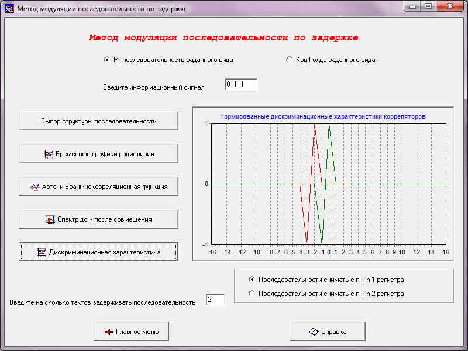Click y-axis label 1 at chart top
The height and width of the screenshot is (351, 468).
[x=207, y=123]
